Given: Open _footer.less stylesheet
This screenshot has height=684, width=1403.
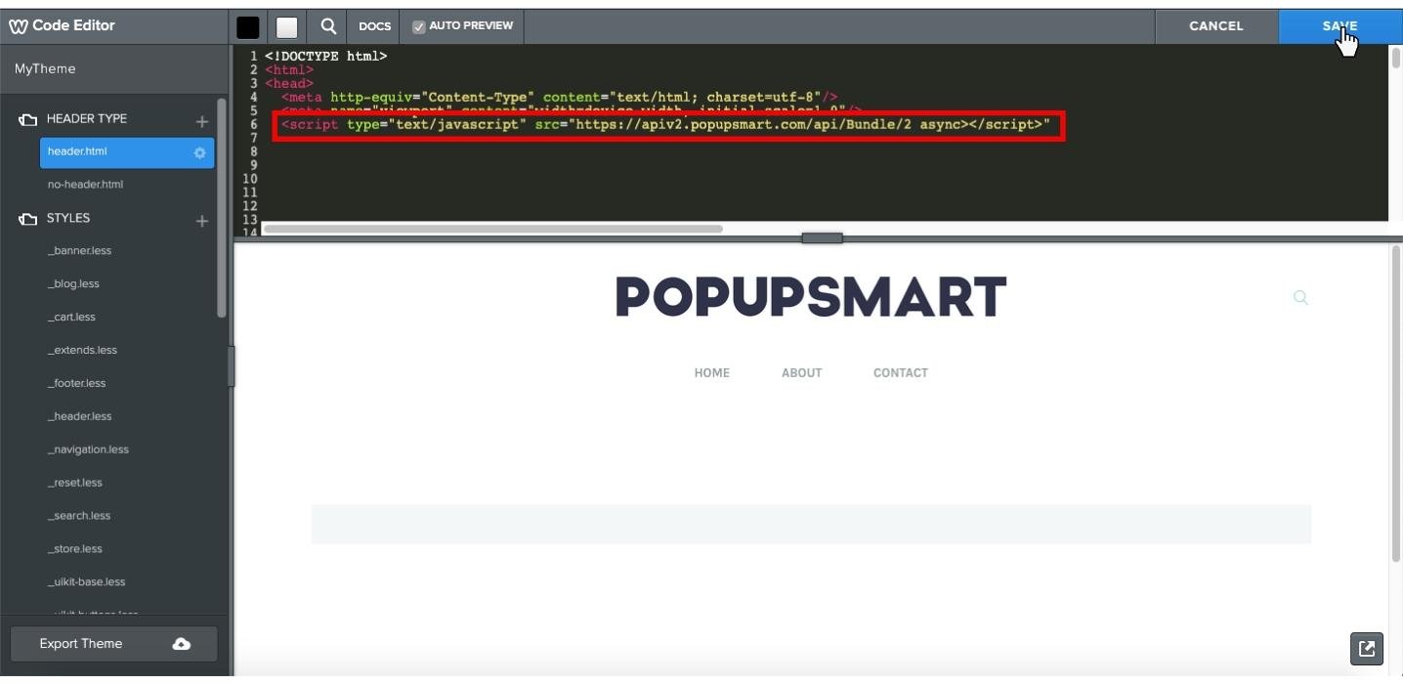Looking at the screenshot, I should tap(76, 384).
